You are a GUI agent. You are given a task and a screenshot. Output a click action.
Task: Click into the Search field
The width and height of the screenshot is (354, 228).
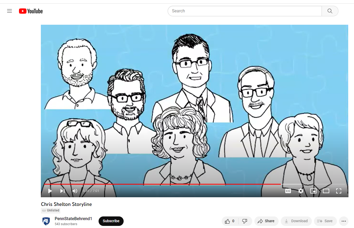[245, 11]
